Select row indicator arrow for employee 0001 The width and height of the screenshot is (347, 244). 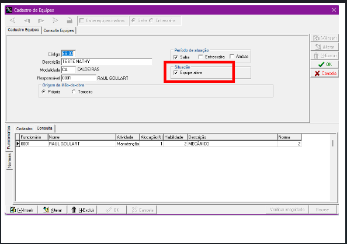point(18,144)
